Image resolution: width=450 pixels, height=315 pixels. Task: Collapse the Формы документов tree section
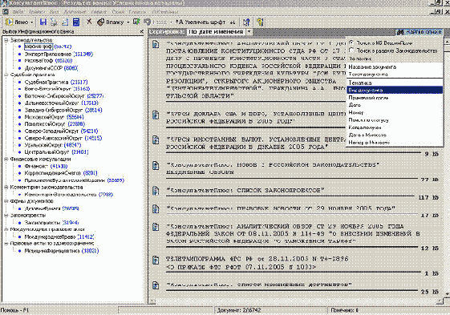pos(6,201)
